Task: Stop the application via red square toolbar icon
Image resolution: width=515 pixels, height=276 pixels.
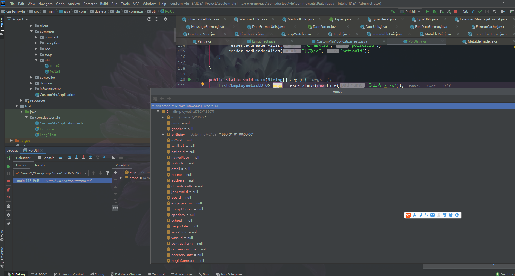Action: 455,11
